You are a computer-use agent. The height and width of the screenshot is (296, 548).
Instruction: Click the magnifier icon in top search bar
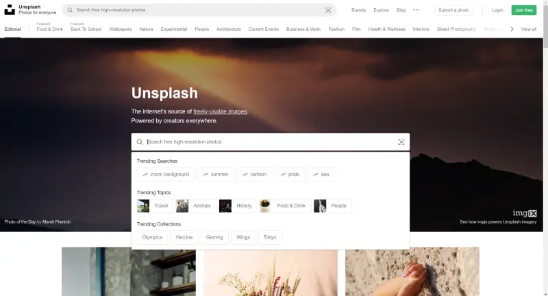click(x=70, y=10)
